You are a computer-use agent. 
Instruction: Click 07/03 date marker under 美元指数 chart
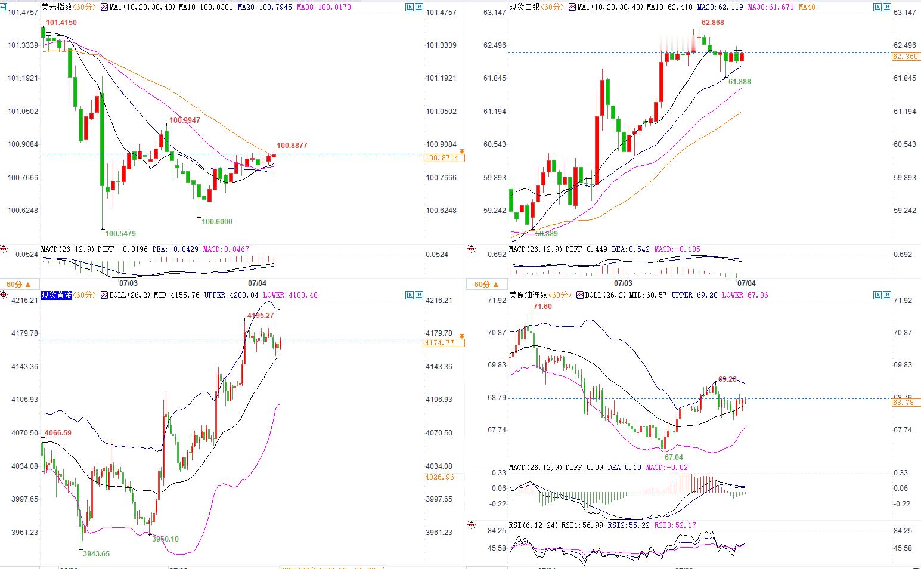coord(128,283)
